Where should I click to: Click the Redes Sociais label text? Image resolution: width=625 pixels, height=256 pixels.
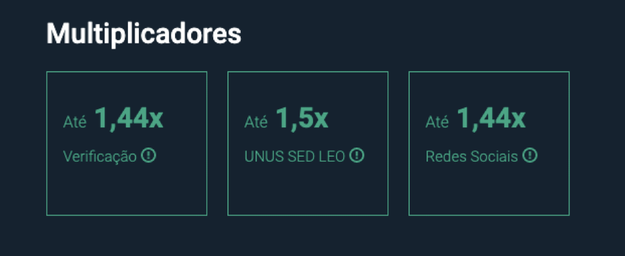click(x=471, y=157)
